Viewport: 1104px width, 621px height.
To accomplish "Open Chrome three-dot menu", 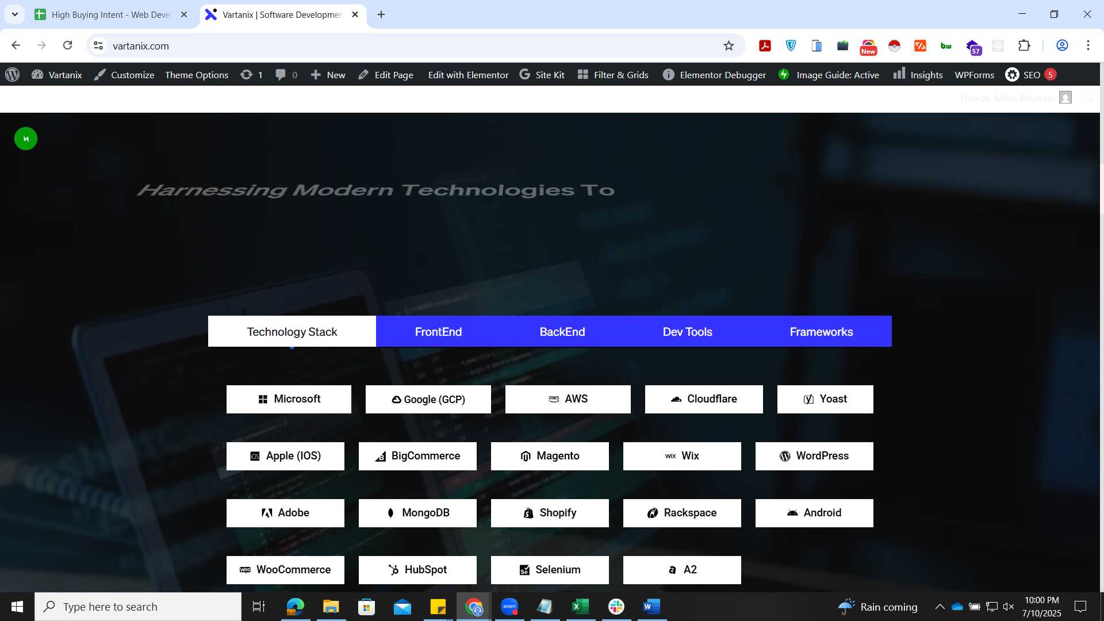I will [1088, 45].
